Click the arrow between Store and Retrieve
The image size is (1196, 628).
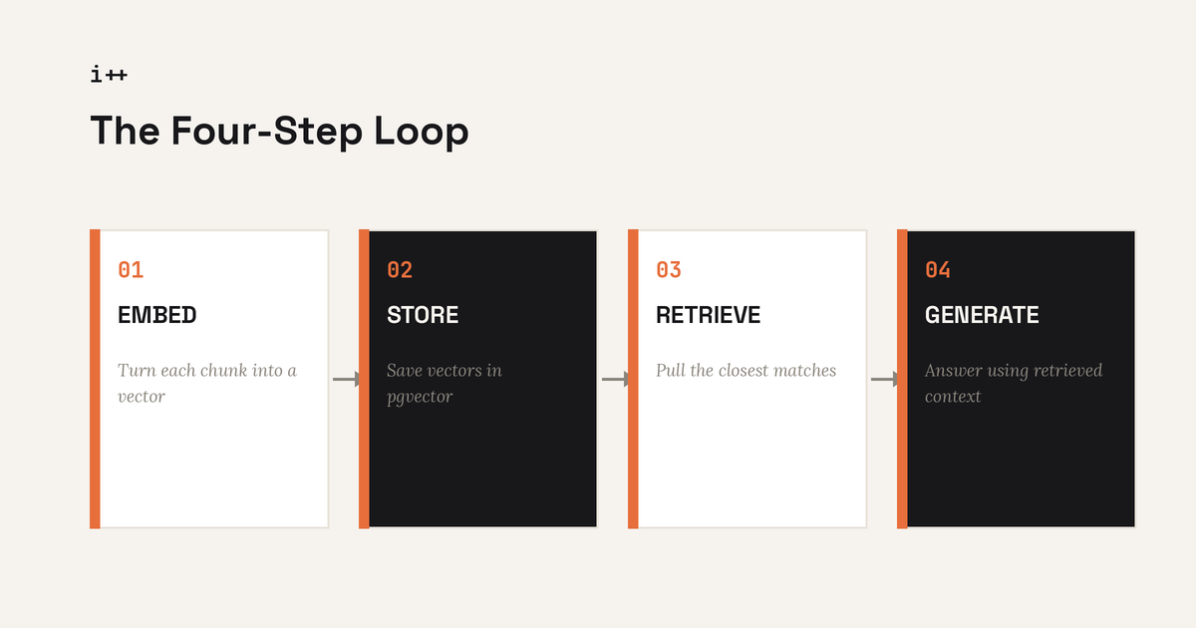point(615,379)
